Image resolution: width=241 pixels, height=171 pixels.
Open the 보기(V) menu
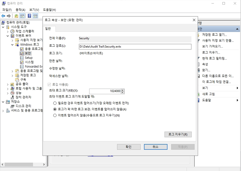(x=34, y=10)
